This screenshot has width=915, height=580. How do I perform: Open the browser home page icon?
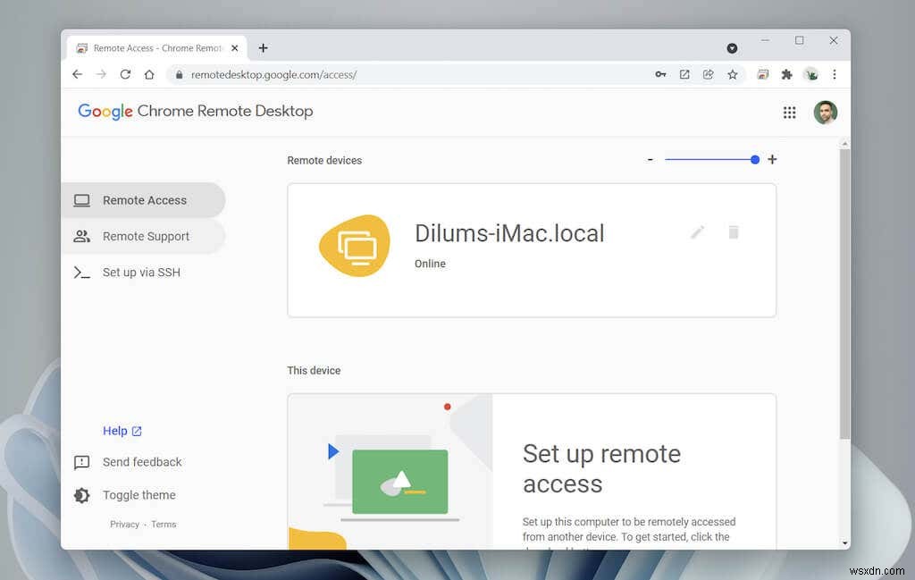tap(149, 74)
